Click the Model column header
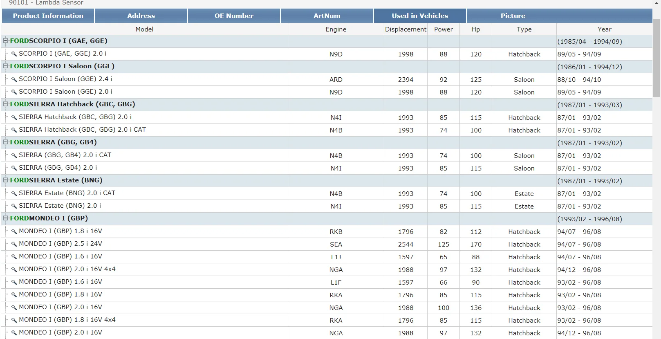 tap(145, 29)
